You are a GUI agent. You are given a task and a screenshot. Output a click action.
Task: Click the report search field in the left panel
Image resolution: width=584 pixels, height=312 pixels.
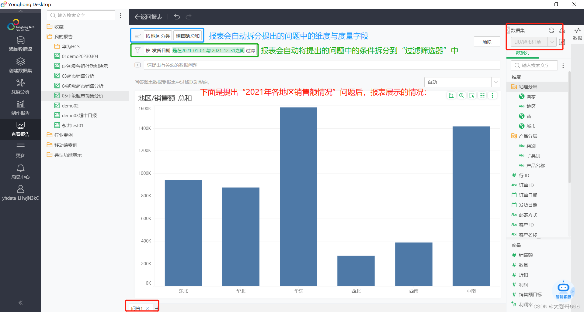81,15
